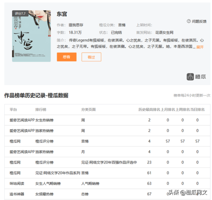
Task: Click author name 匪我思存
Action: click(76, 25)
